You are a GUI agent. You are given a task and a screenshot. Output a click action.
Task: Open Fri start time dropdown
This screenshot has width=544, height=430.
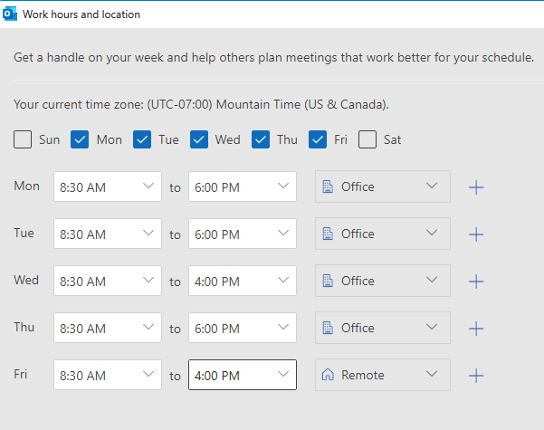tap(108, 375)
